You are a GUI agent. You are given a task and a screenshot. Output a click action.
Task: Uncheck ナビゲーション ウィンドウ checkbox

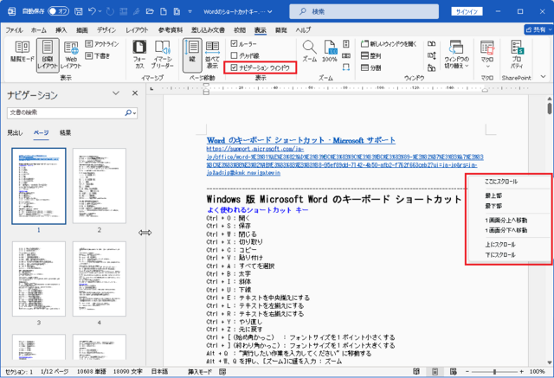coord(234,67)
